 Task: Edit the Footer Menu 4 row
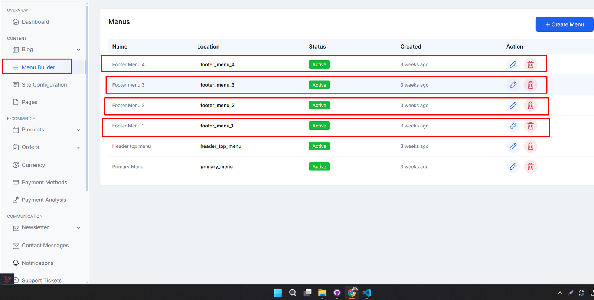point(513,64)
